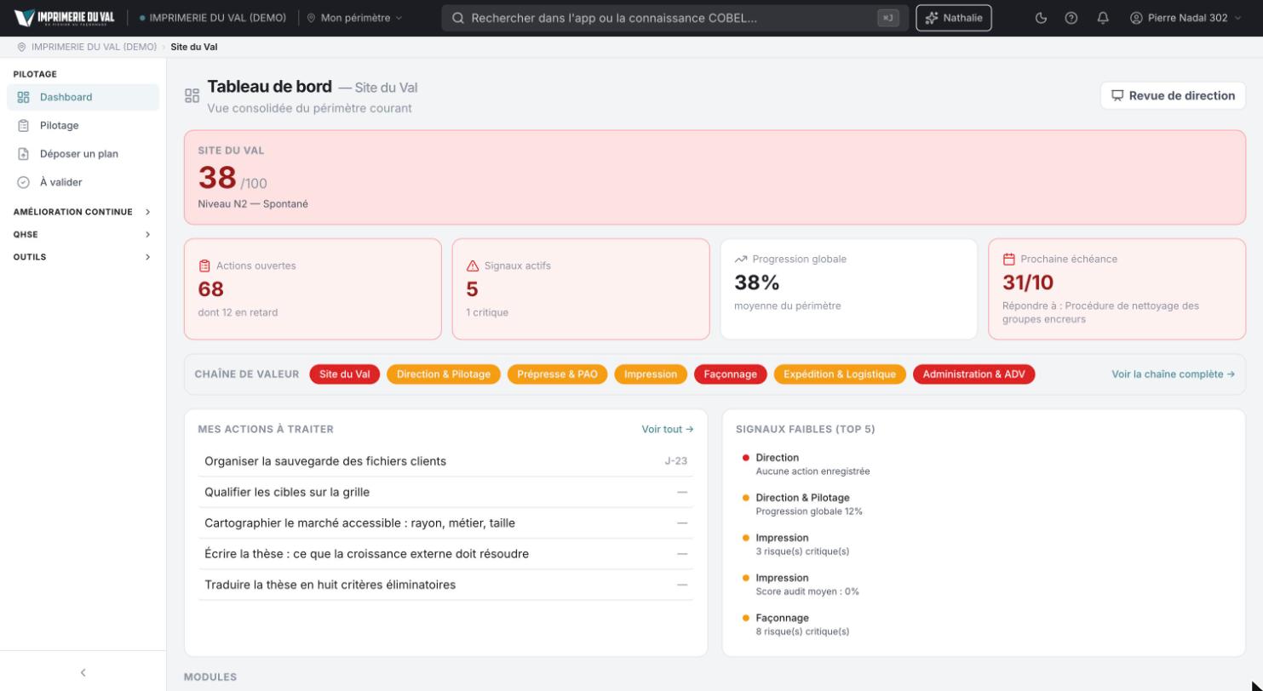Expand the Amélioration continue section
The image size is (1263, 691).
point(83,212)
